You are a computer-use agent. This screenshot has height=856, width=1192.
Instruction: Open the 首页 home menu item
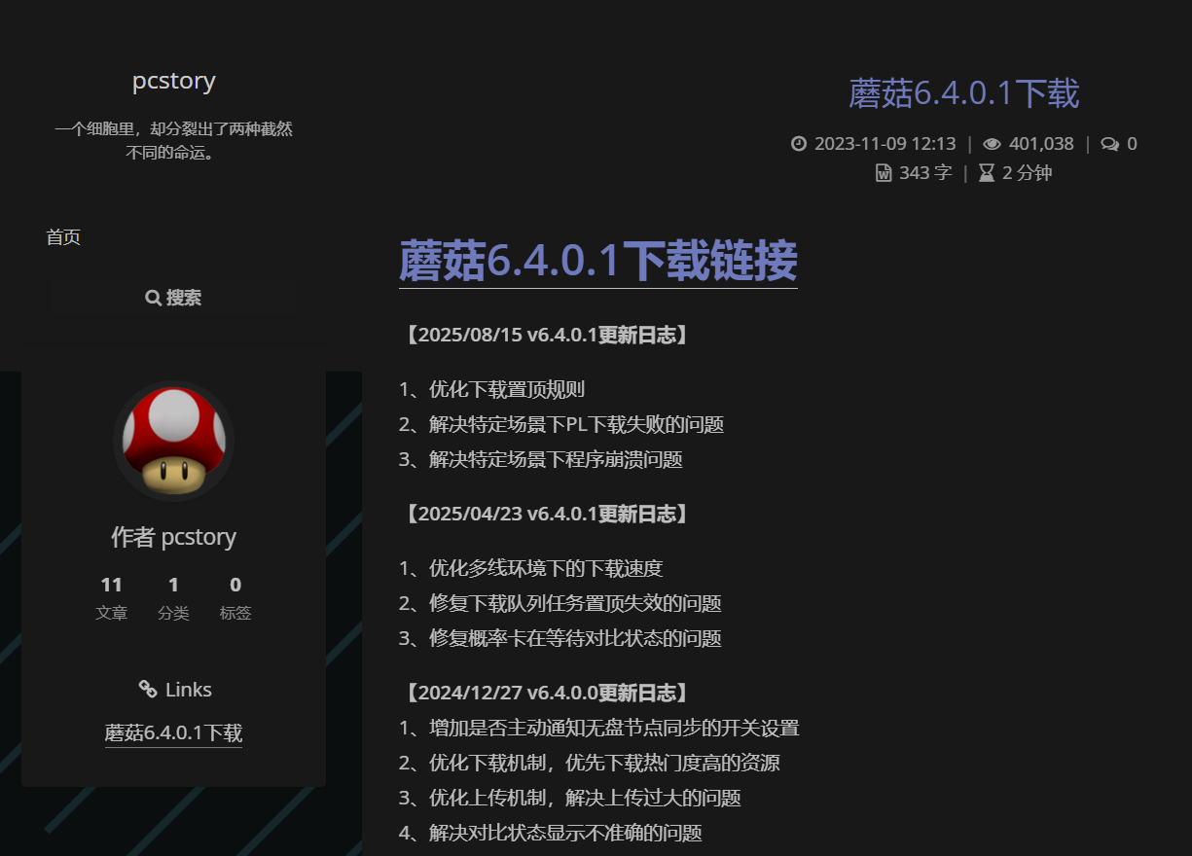point(63,237)
